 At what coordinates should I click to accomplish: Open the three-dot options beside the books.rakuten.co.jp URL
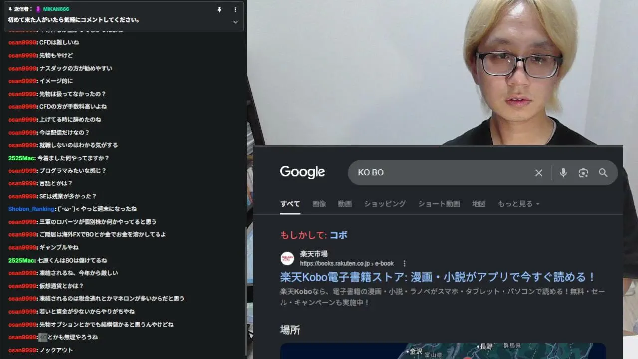tap(405, 263)
